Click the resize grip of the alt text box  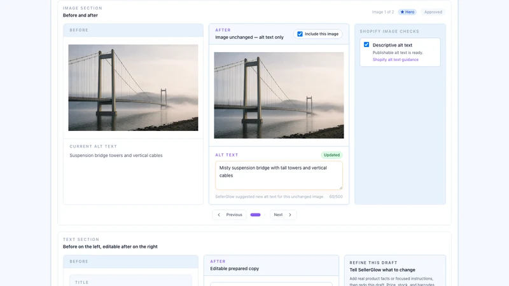(x=340, y=187)
